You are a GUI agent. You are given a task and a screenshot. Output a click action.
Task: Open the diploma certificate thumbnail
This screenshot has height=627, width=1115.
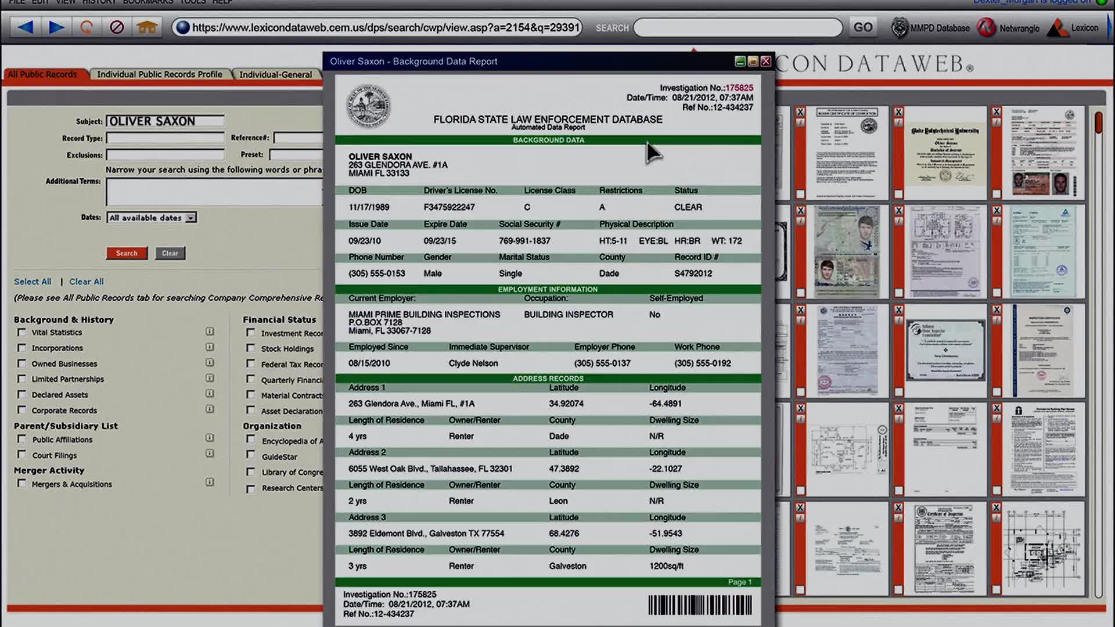click(945, 153)
